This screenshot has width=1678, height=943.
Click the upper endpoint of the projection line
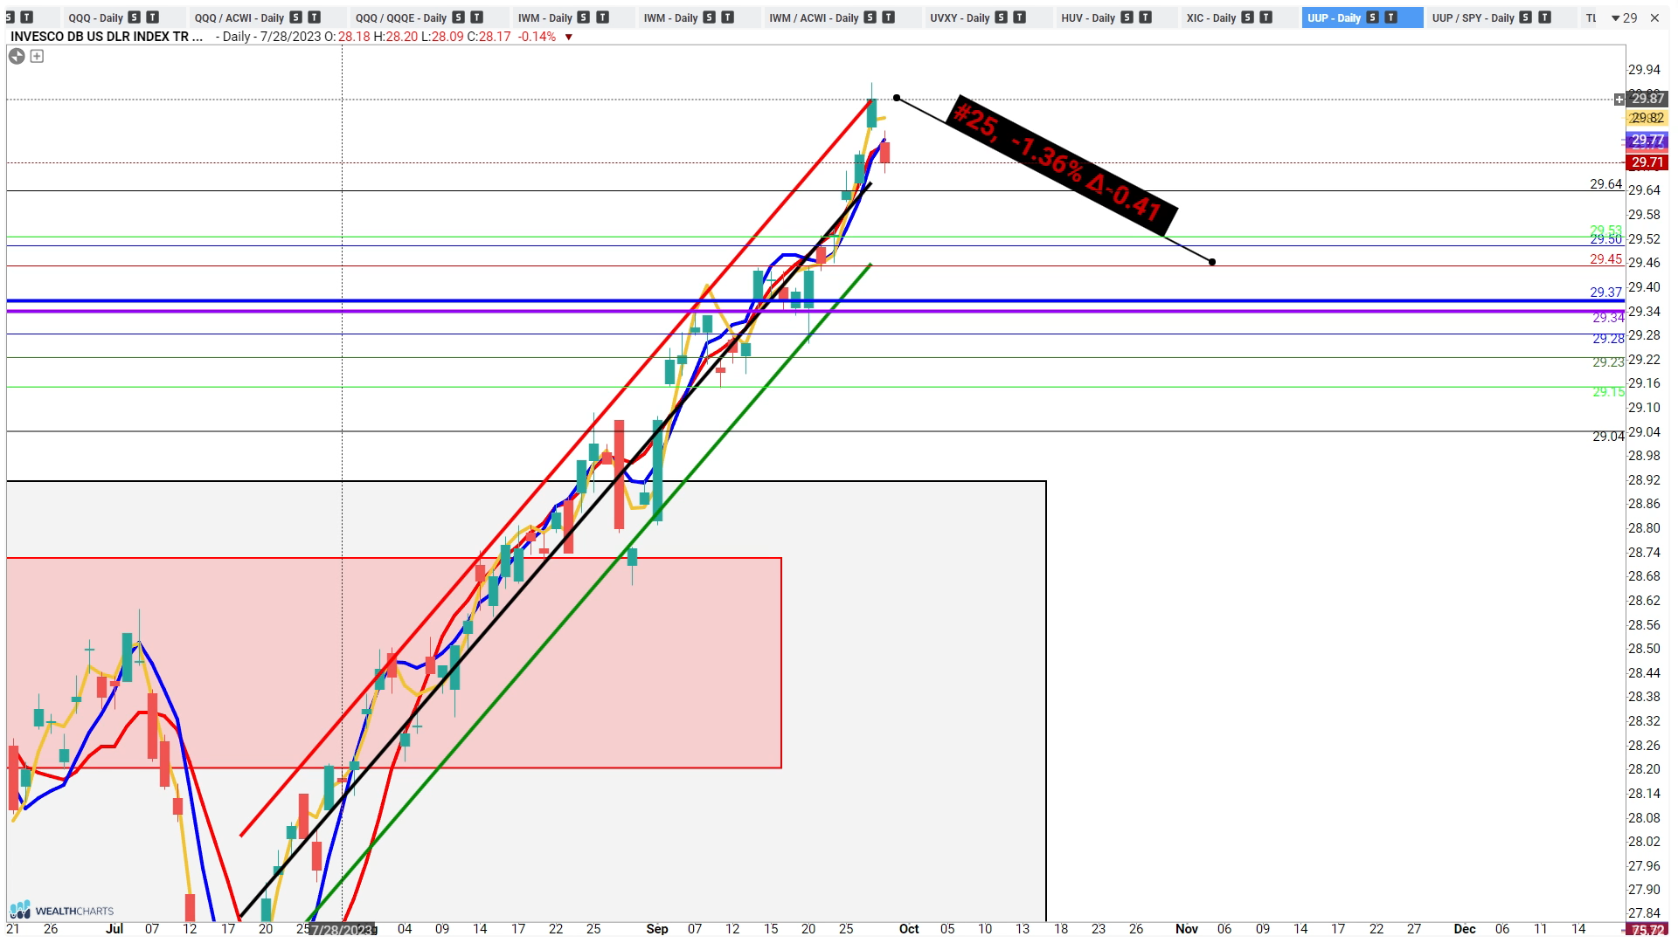(x=897, y=98)
